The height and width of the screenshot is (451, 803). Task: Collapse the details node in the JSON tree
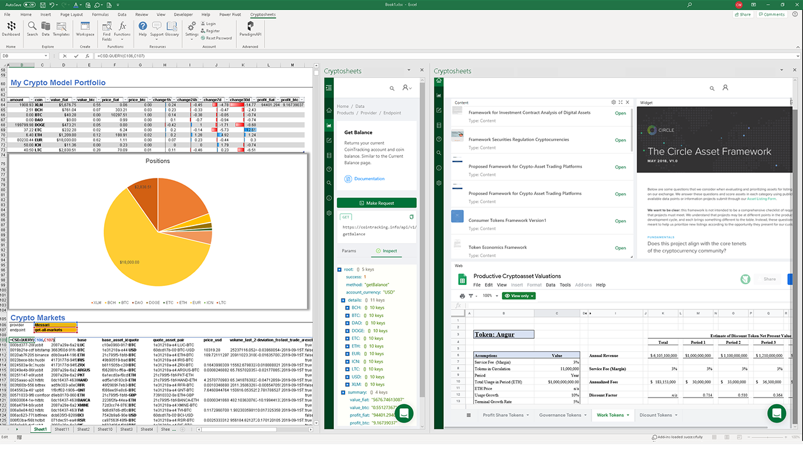pos(343,300)
